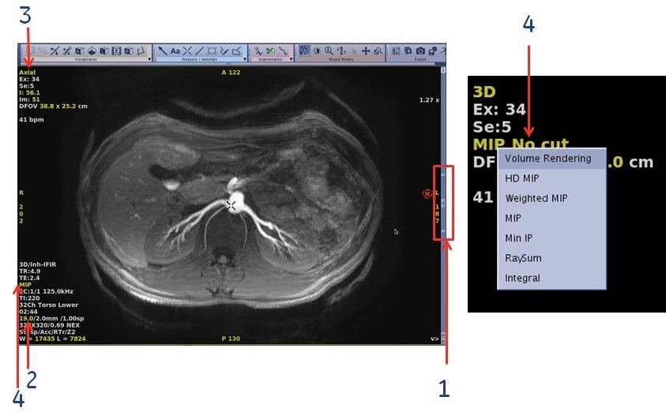Click the vertical slice slider on right edge
The height and width of the screenshot is (412, 666).
(x=443, y=202)
